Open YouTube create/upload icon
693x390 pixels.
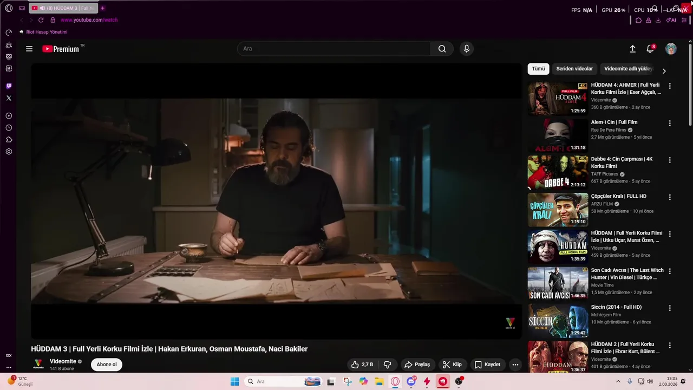(632, 49)
